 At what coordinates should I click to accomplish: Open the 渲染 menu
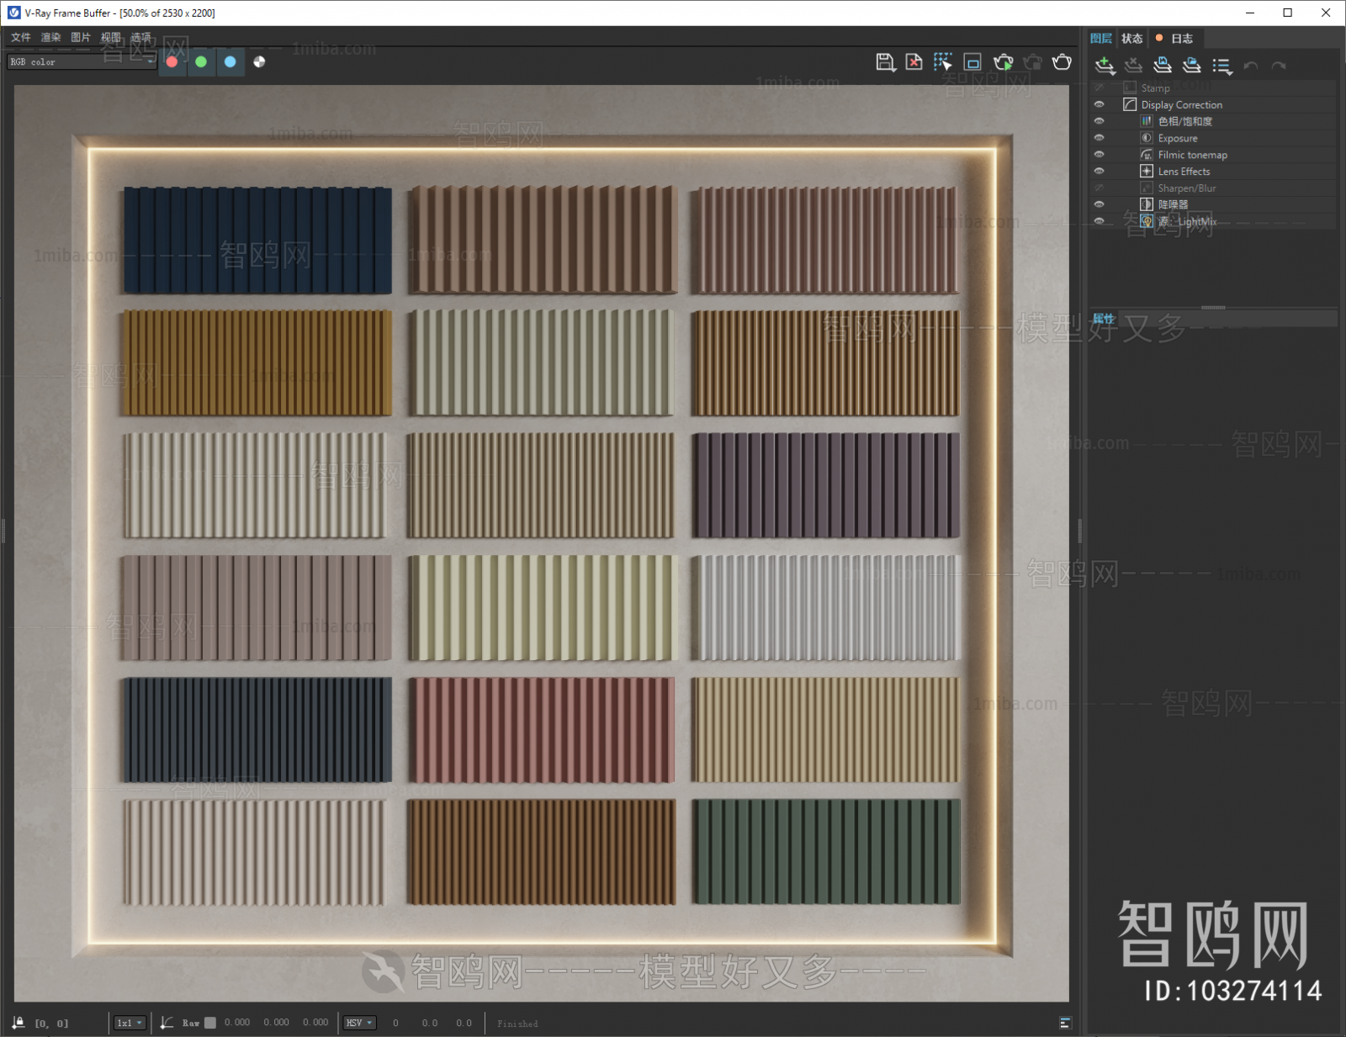coord(51,37)
